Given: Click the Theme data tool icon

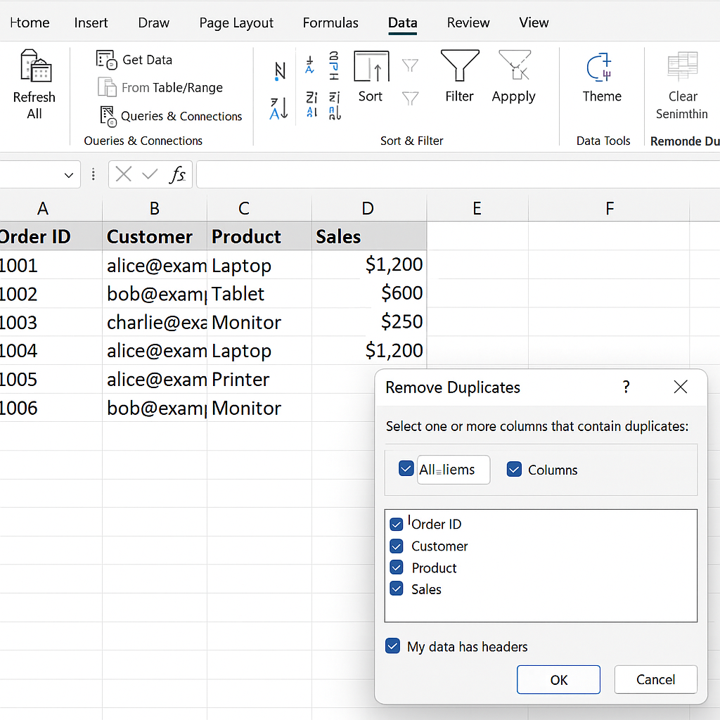Looking at the screenshot, I should [x=601, y=68].
